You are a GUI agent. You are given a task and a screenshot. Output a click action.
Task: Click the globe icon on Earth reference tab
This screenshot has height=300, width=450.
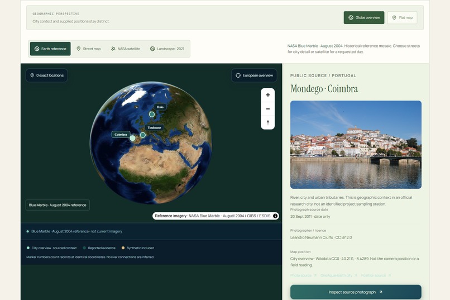37,49
